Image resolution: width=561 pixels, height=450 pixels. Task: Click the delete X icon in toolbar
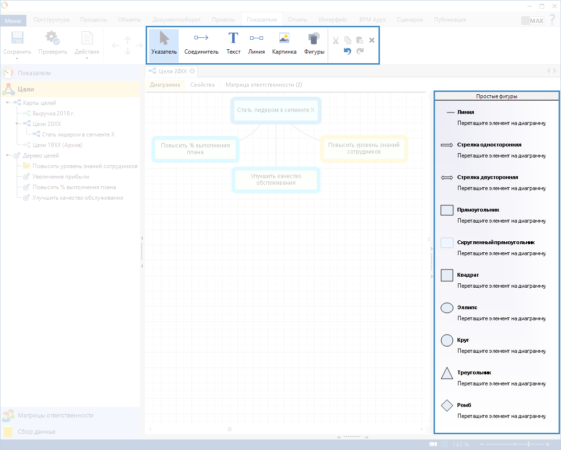[372, 40]
